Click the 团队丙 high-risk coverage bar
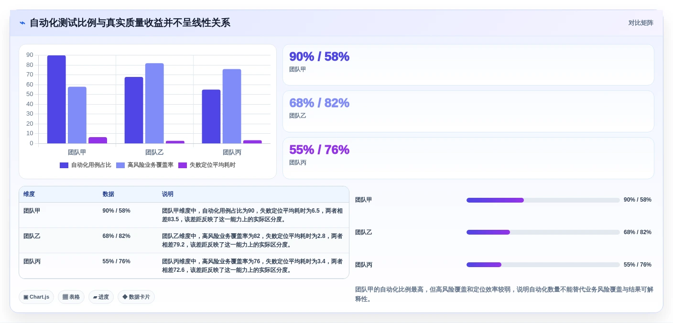The height and width of the screenshot is (323, 673). [x=232, y=106]
